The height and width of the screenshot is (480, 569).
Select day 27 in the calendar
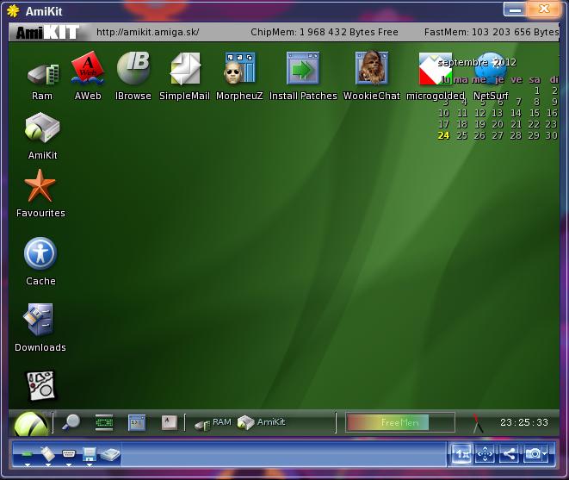click(x=498, y=136)
